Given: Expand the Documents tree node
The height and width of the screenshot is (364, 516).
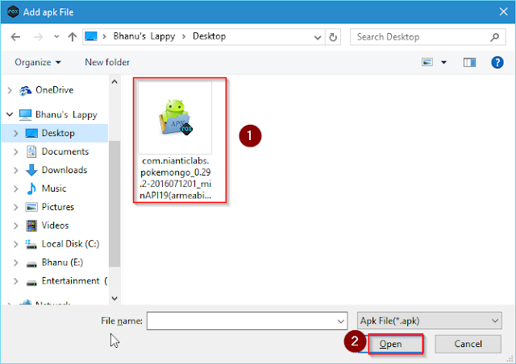Looking at the screenshot, I should (16, 151).
